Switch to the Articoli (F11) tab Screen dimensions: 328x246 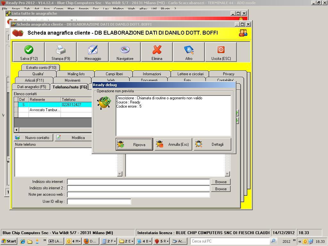click(34, 80)
